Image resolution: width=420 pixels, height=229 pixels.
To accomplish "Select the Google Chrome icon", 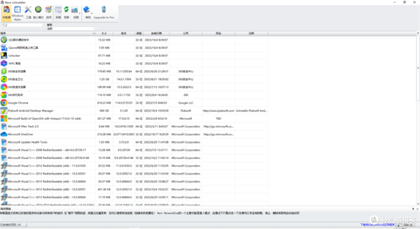I will [4, 103].
